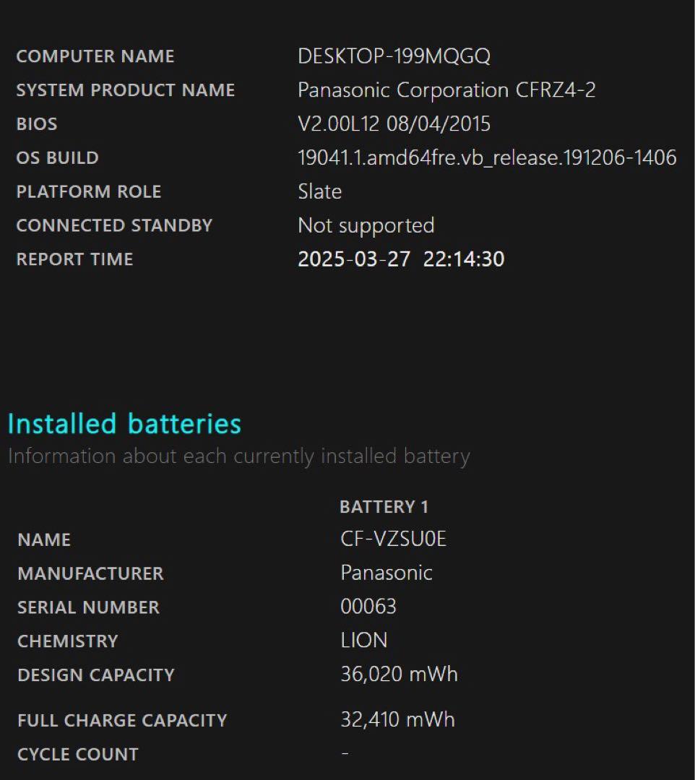Click the BATTERY 1 column header
The image size is (695, 780).
384,506
